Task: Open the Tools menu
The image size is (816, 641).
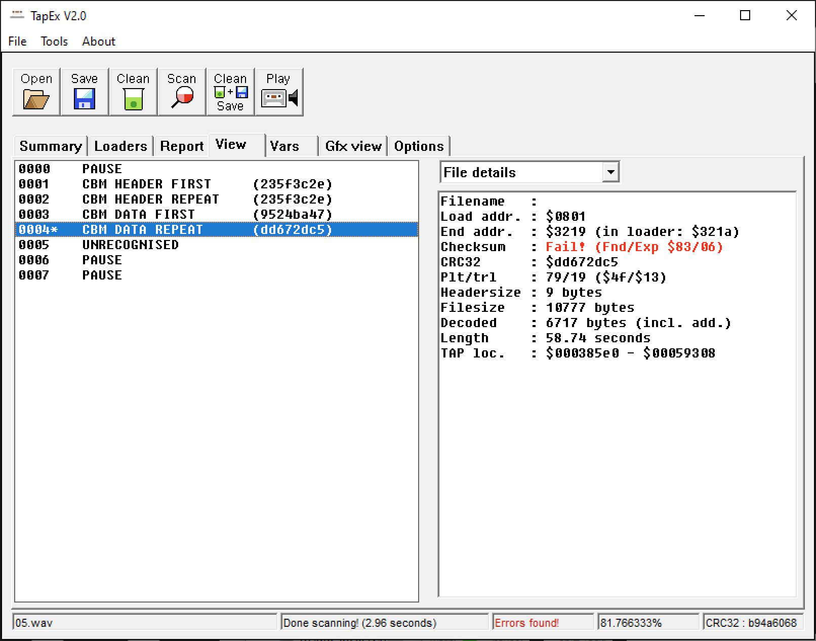Action: pyautogui.click(x=54, y=42)
